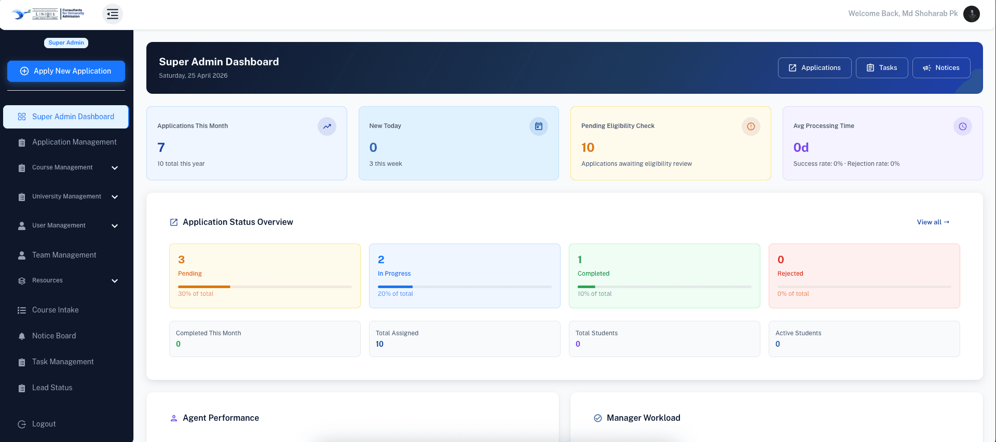
Task: Click the user avatar in the header
Action: pyautogui.click(x=971, y=13)
